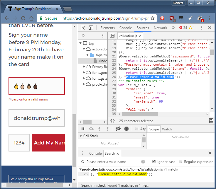Collapse the action.donaldjtrump.com domain node
Viewport: 216px width, 189px height.
tap(84, 49)
